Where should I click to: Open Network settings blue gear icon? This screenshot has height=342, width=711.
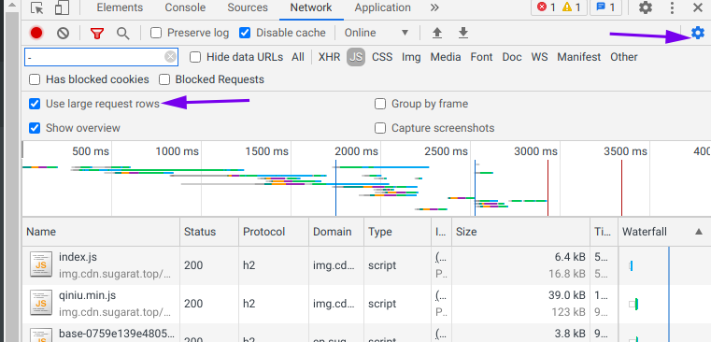tap(698, 33)
